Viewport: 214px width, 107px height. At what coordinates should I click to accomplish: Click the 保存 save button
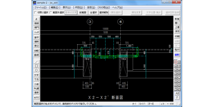click(177, 31)
